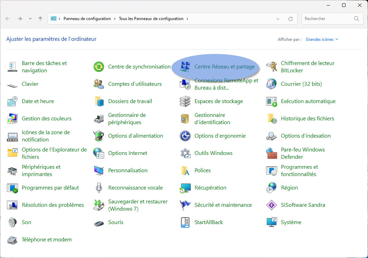Click the Options d'alimentation battery icon
368x258 pixels.
(x=99, y=136)
